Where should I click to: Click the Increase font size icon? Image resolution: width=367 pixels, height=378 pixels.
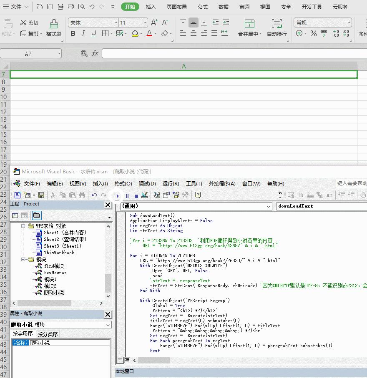point(154,23)
